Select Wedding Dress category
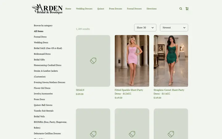The image size is (222, 139). point(41,42)
